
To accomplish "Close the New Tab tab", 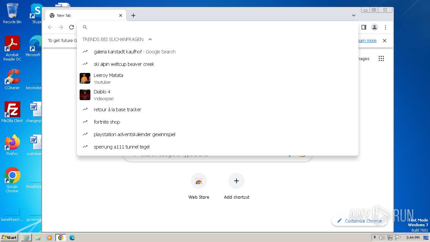I will [121, 15].
